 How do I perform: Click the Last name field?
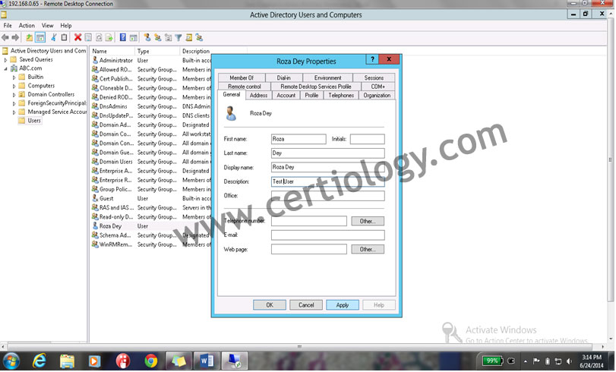[x=327, y=153]
